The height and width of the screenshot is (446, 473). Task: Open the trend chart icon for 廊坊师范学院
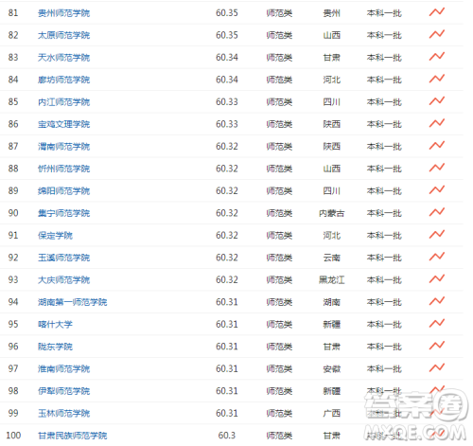[x=437, y=79]
